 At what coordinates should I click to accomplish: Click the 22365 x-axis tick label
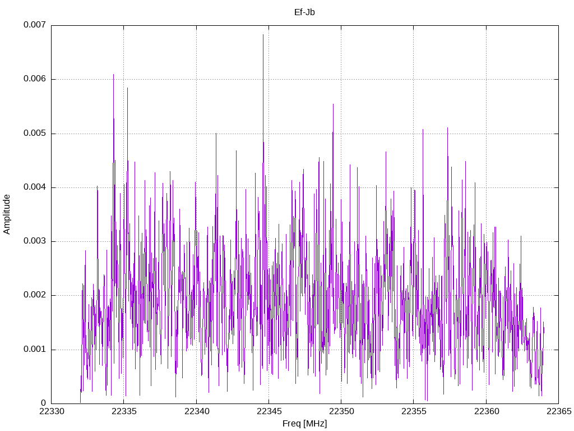point(559,411)
